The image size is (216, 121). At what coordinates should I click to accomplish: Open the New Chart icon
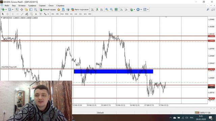(x=3, y=9)
